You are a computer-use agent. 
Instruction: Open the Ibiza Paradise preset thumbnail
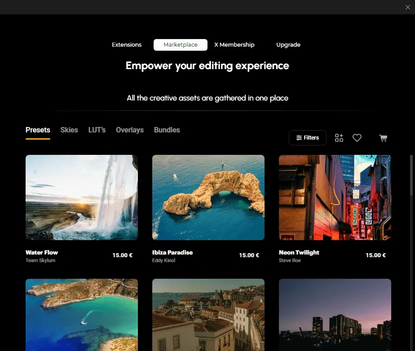pos(208,197)
